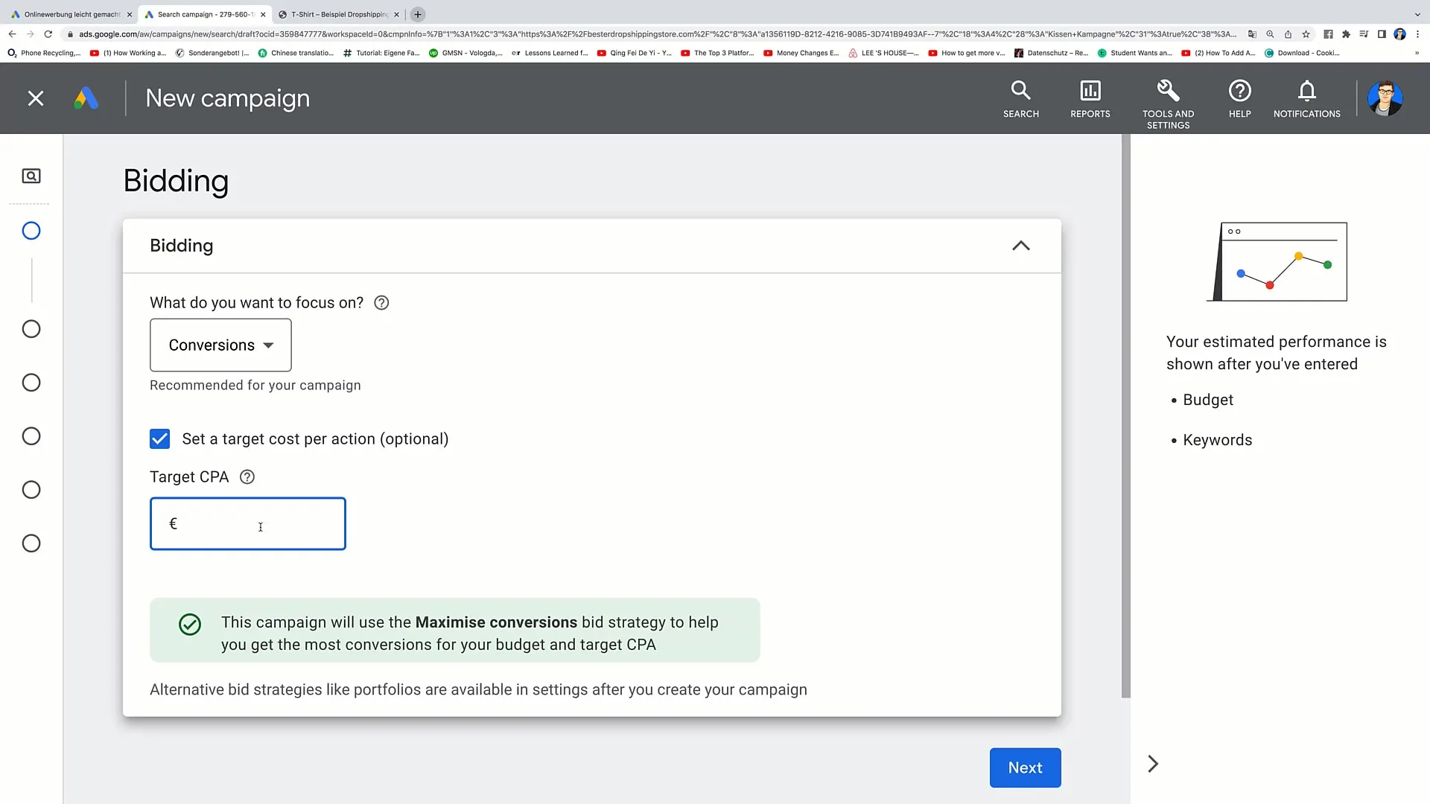
Task: Click the share page icon in address bar
Action: [x=1288, y=34]
